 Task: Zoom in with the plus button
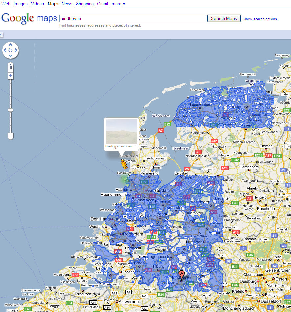click(11, 76)
